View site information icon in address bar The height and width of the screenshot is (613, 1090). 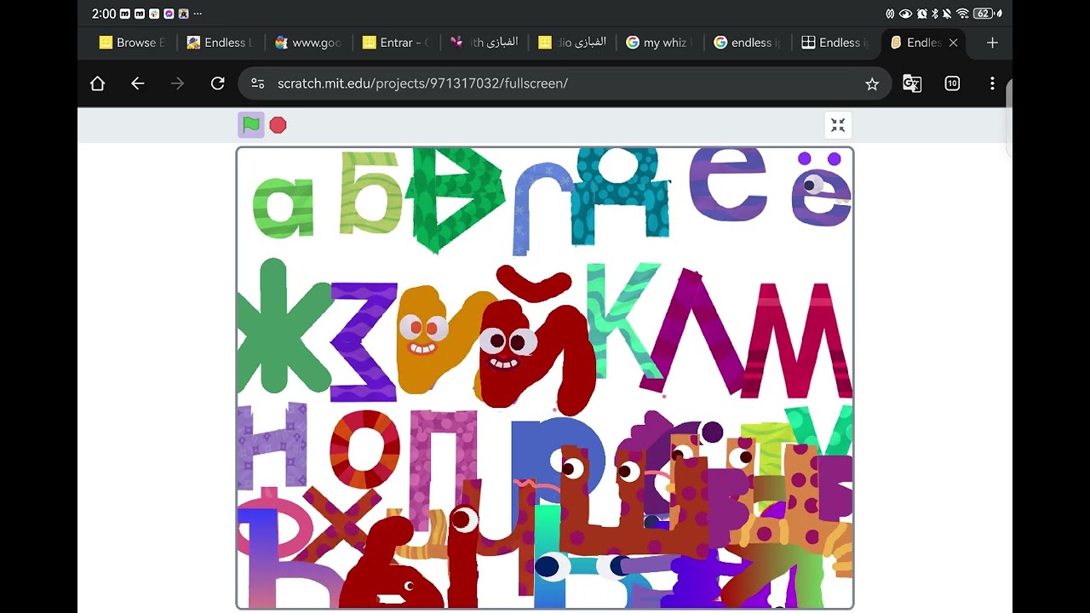pyautogui.click(x=257, y=83)
